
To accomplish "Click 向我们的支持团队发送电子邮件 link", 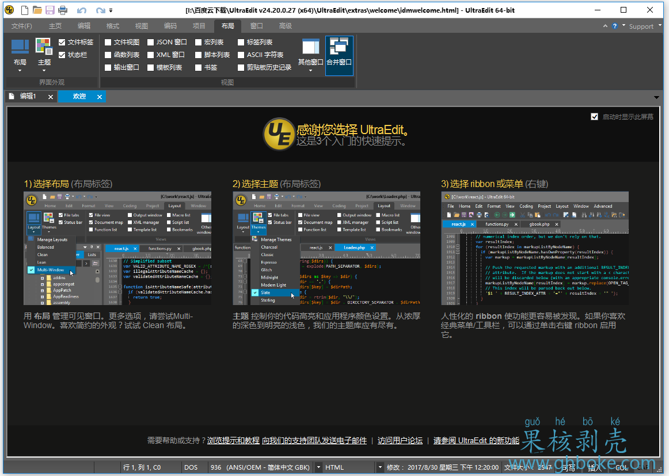I will point(314,440).
